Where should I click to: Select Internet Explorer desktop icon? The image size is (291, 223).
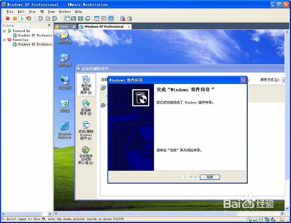[x=65, y=130]
